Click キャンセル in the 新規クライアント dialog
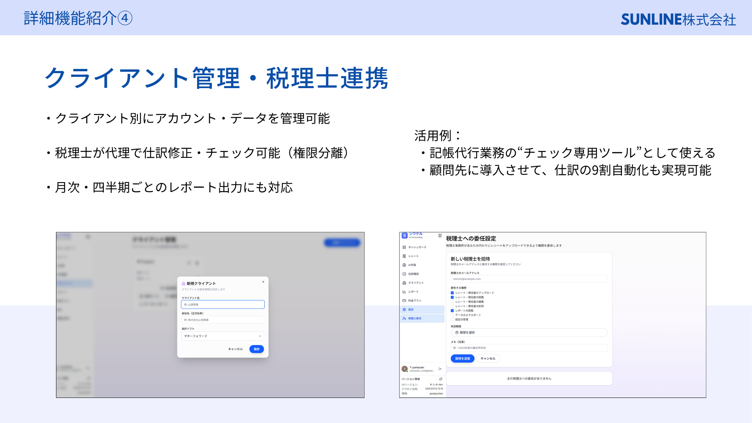 (235, 349)
